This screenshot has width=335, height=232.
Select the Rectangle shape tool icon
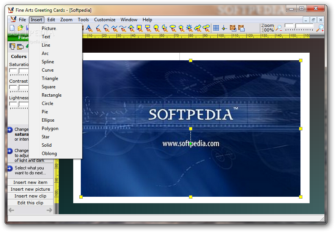[x=148, y=28]
